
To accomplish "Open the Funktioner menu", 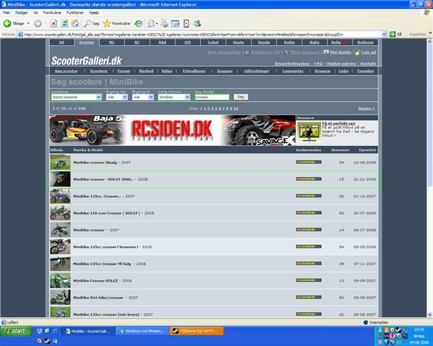I will point(75,12).
